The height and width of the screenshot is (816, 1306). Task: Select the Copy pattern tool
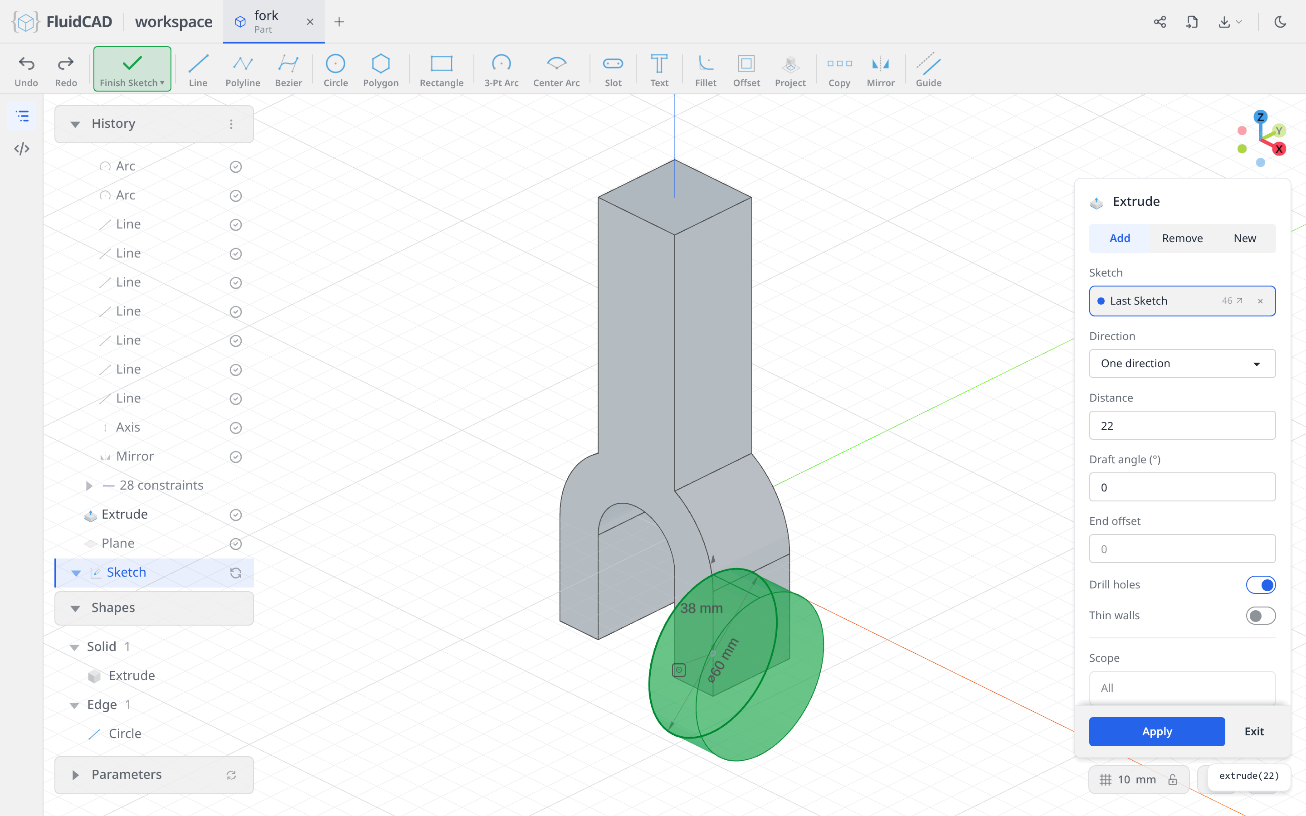click(839, 70)
